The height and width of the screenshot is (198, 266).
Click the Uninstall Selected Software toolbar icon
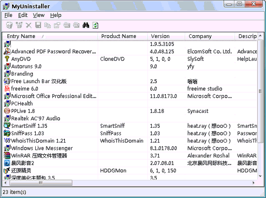pyautogui.click(x=10, y=26)
